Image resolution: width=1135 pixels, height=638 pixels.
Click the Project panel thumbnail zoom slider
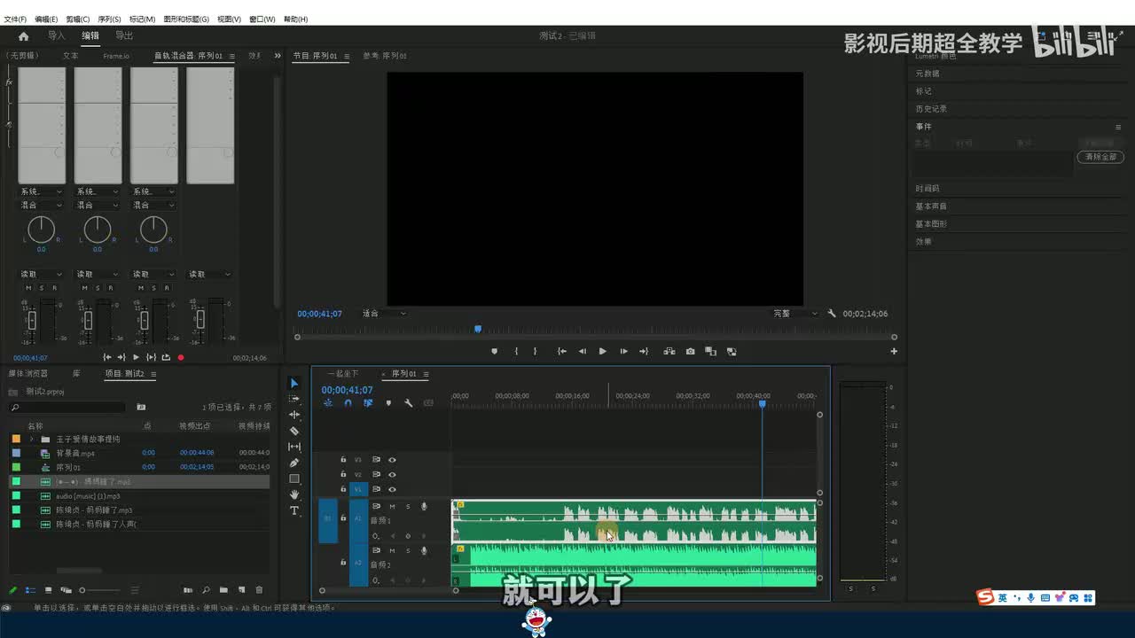tap(98, 590)
